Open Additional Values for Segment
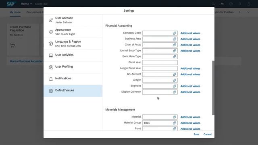This screenshot has width=258, height=145. pyautogui.click(x=190, y=86)
